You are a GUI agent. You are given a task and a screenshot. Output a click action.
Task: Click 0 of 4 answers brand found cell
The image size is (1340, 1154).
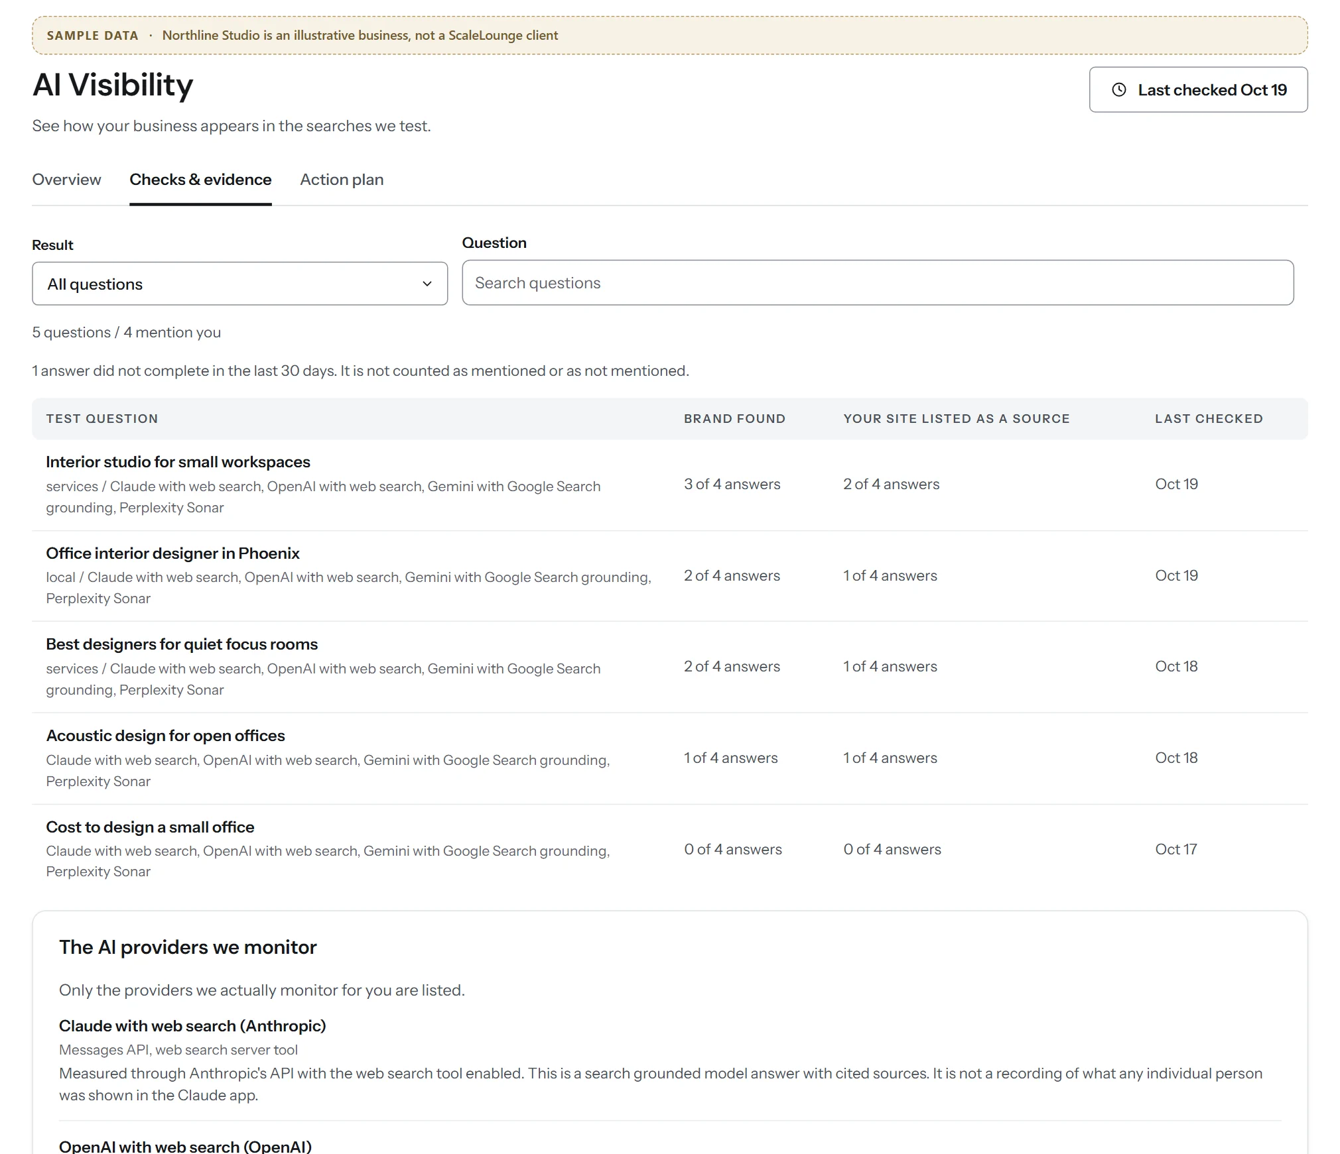coord(733,850)
